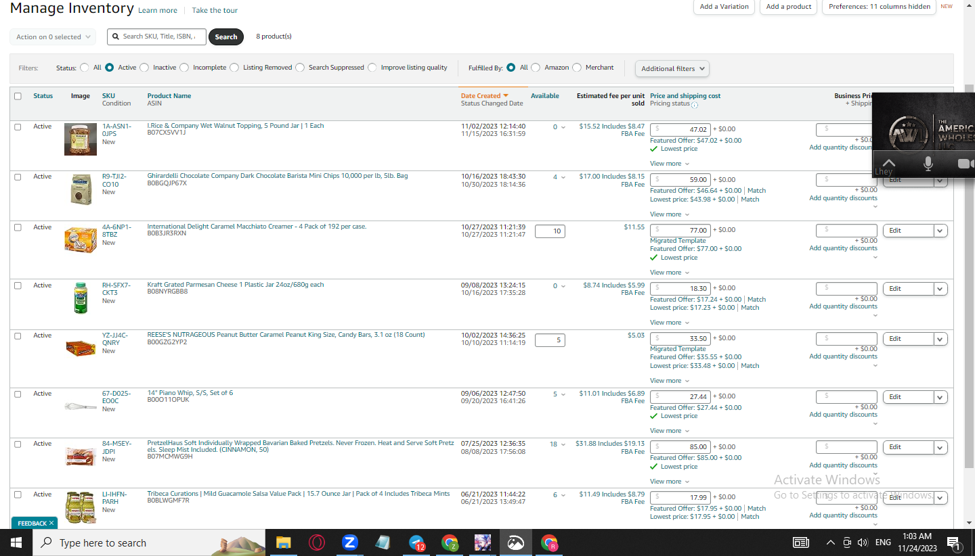Click available quantity field for Reese's row
This screenshot has width=975, height=556.
550,340
